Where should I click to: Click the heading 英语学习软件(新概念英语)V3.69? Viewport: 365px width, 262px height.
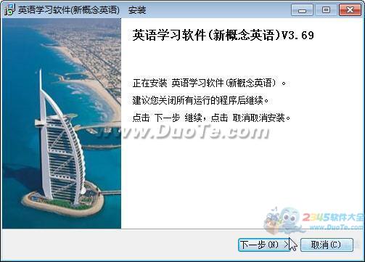coord(223,36)
